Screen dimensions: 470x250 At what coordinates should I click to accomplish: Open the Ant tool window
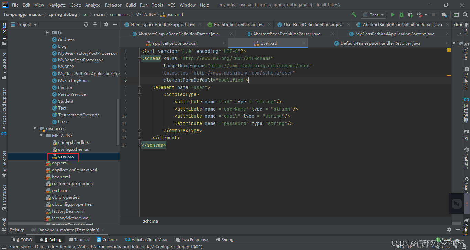point(467,29)
